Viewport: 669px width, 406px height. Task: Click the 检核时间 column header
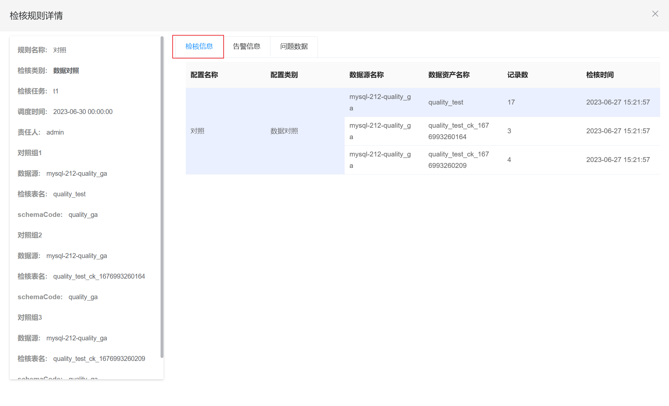600,75
